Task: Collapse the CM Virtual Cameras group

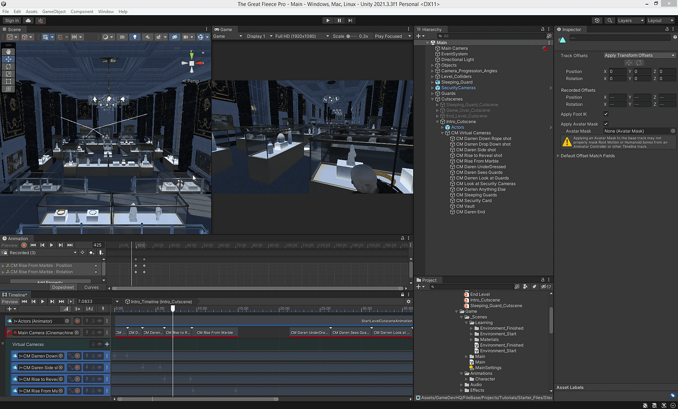Action: point(441,133)
